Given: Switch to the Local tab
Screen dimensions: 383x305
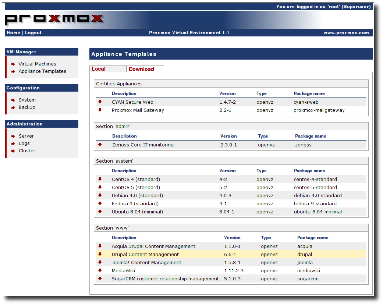Looking at the screenshot, I should click(108, 69).
